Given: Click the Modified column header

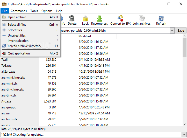Looking at the screenshot, I should (97, 36).
